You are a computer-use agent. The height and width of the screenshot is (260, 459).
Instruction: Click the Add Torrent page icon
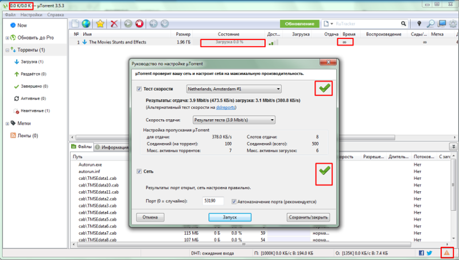coord(75,23)
